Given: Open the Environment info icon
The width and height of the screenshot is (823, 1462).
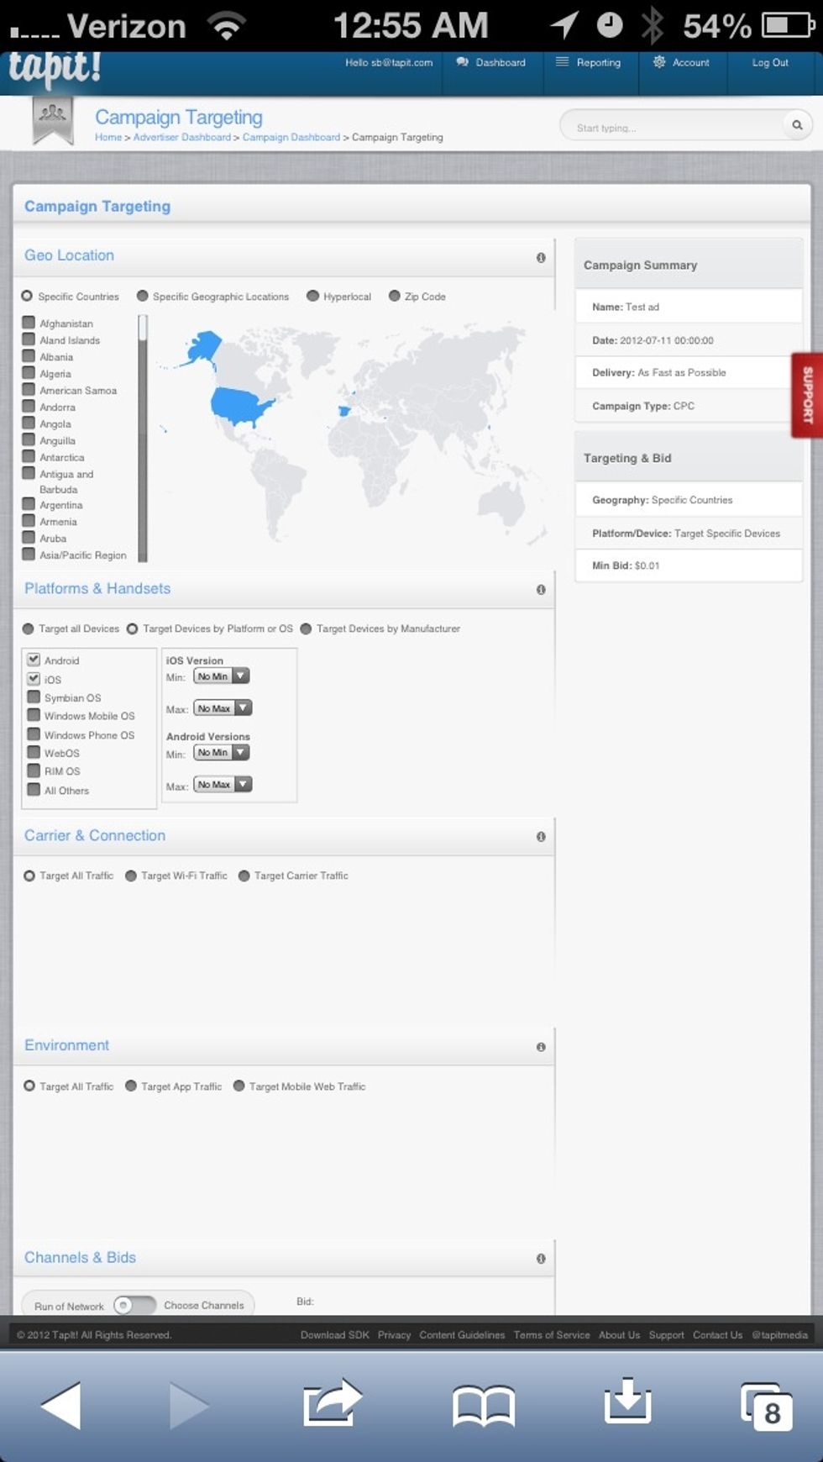Looking at the screenshot, I should pos(541,1047).
